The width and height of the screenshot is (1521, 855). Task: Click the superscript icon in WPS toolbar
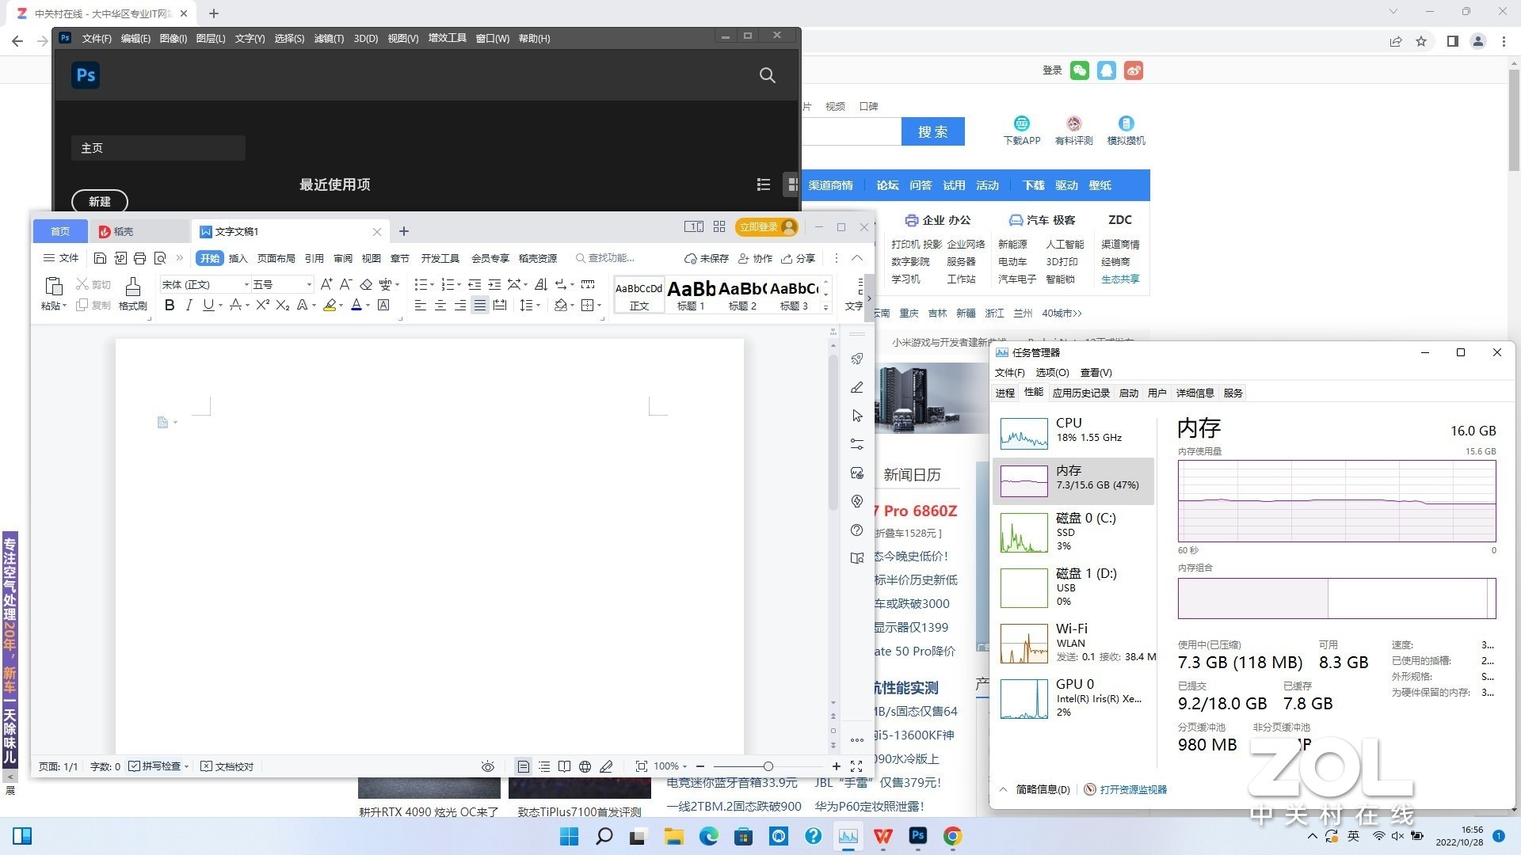(262, 305)
